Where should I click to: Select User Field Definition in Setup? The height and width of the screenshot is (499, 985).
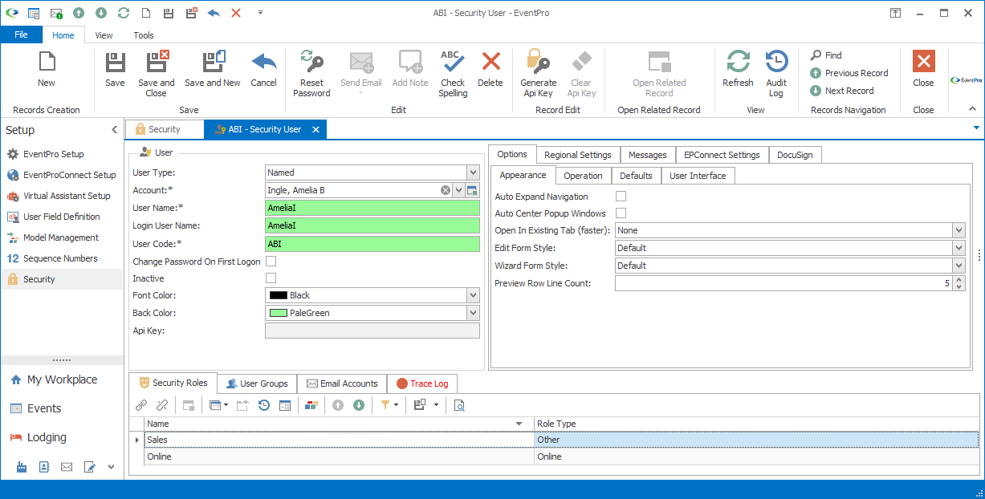(63, 217)
